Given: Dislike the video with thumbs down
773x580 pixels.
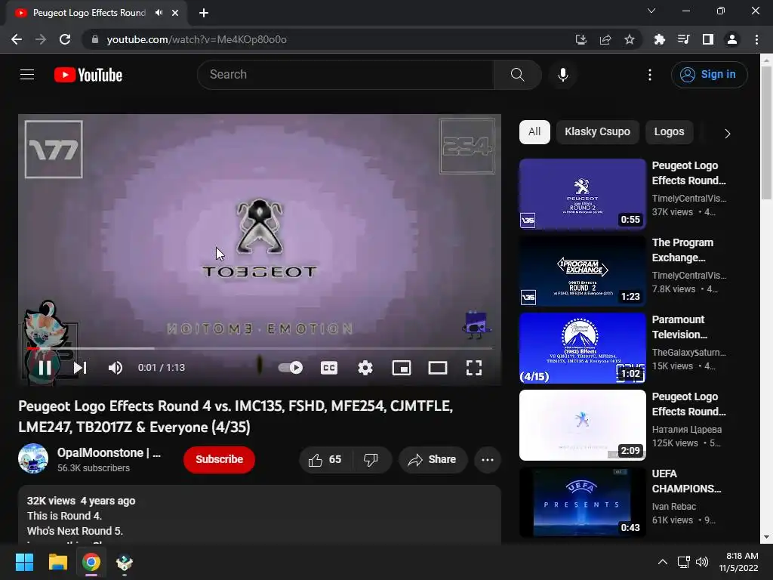Looking at the screenshot, I should (x=371, y=460).
